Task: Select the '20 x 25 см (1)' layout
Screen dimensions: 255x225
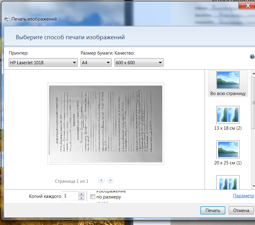Action: [228, 153]
